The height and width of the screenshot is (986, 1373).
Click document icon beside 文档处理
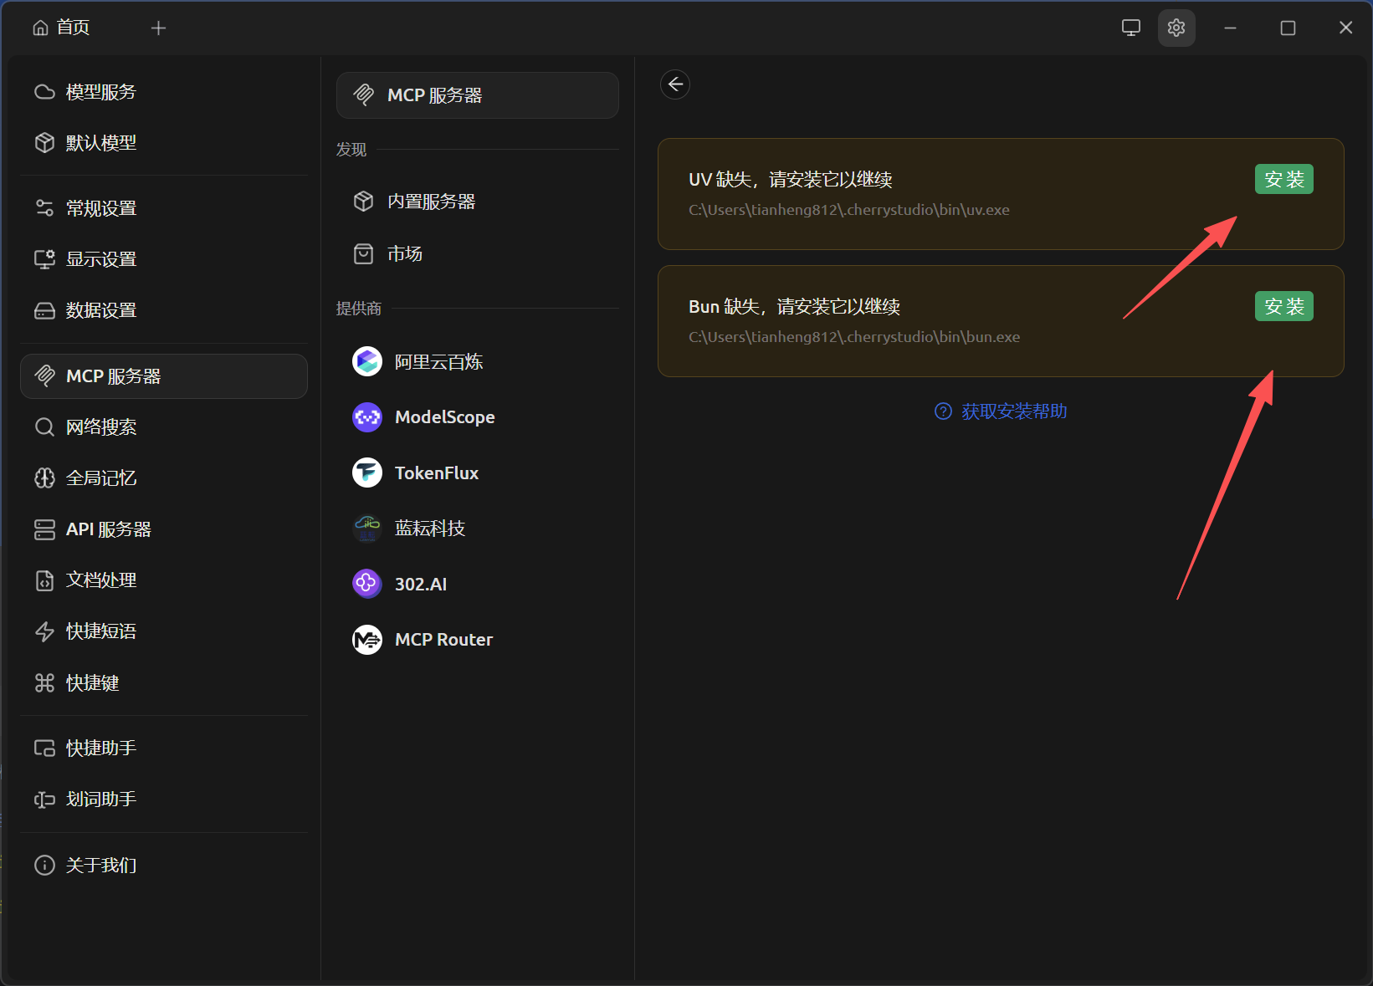pyautogui.click(x=44, y=580)
